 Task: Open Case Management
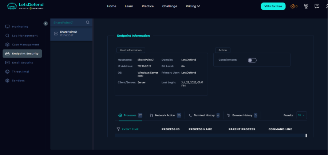click(25, 45)
